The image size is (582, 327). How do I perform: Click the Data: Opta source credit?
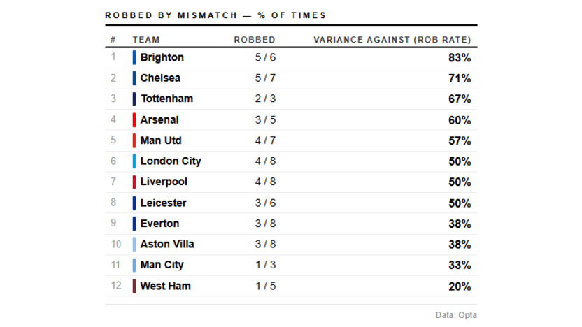pyautogui.click(x=456, y=315)
